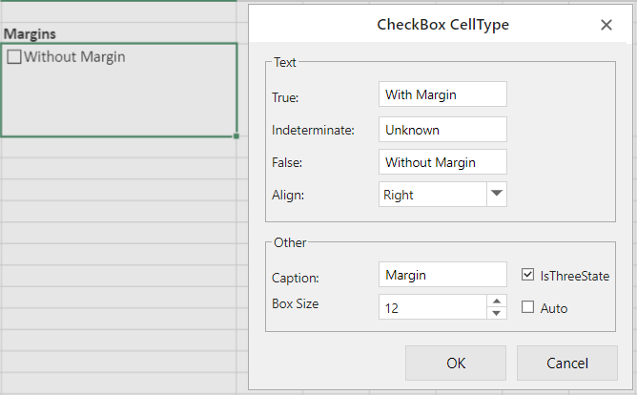The image size is (637, 395).
Task: Decrease Box Size with the down arrow
Action: tap(496, 313)
